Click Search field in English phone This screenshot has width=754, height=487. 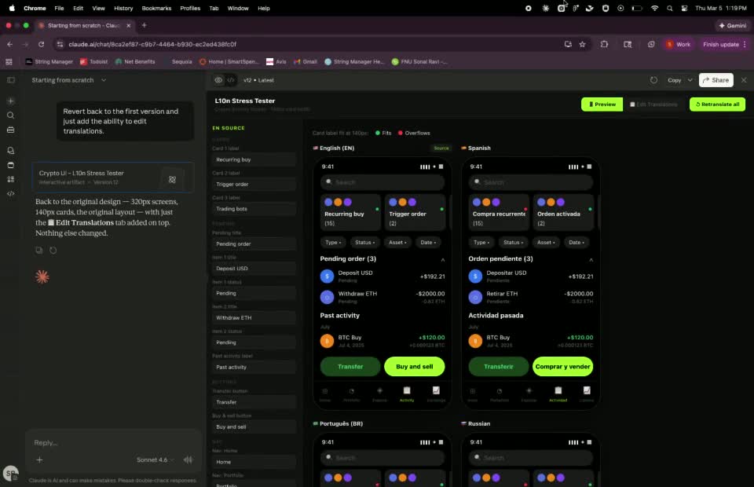pos(382,182)
